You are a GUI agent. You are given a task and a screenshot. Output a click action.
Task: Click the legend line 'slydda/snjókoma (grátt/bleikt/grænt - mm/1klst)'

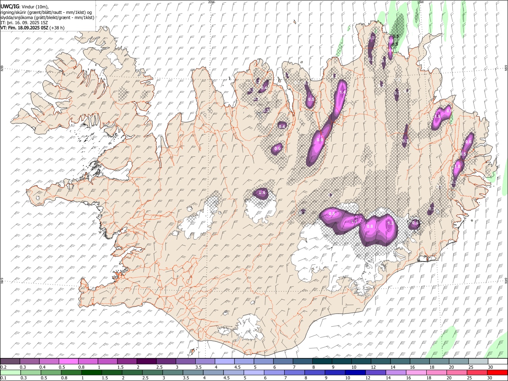coord(48,17)
